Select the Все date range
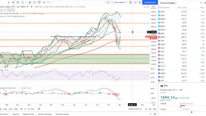The width and height of the screenshot is (206, 116). tap(33, 109)
